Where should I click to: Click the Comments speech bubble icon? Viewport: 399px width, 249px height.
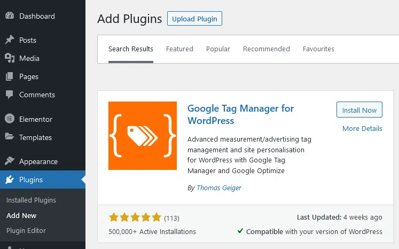pos(10,95)
